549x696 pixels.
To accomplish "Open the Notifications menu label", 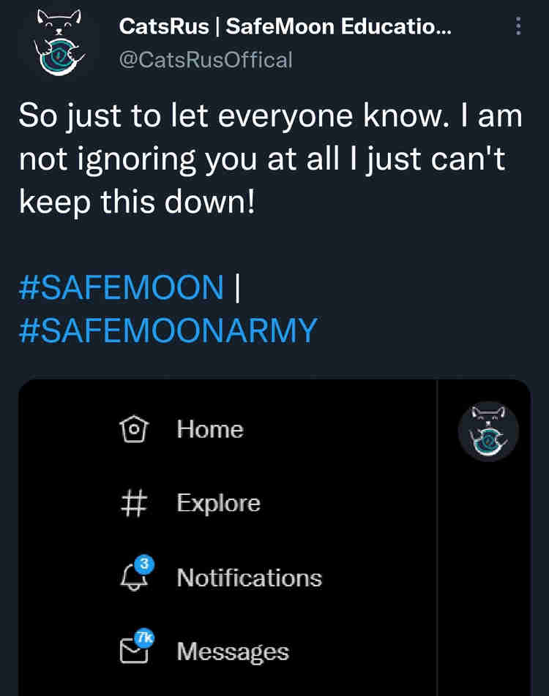I will coord(249,578).
